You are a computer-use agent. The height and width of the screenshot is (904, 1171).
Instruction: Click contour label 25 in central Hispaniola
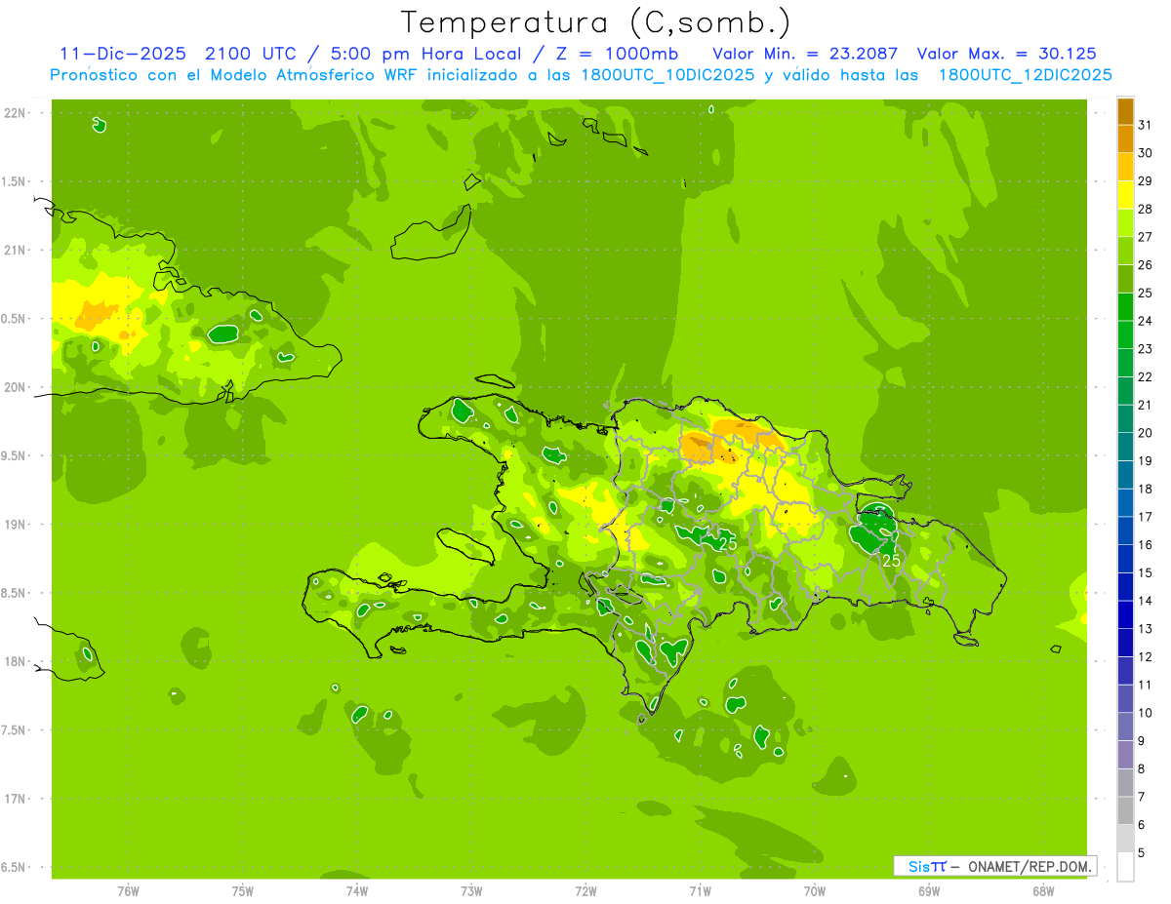click(x=727, y=543)
